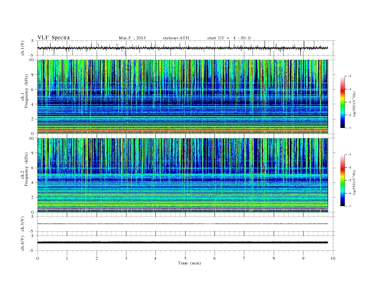Select the "start UT = 4 :30: 0" header text
This screenshot has height=290, width=375.
[229, 38]
